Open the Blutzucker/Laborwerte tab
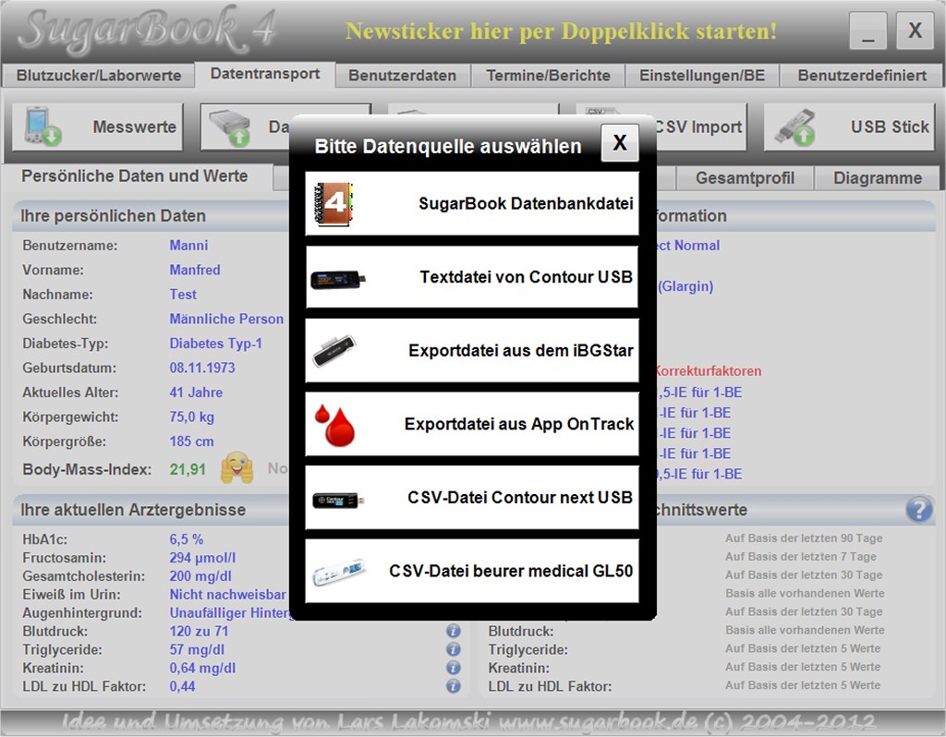This screenshot has width=946, height=737. tap(96, 76)
